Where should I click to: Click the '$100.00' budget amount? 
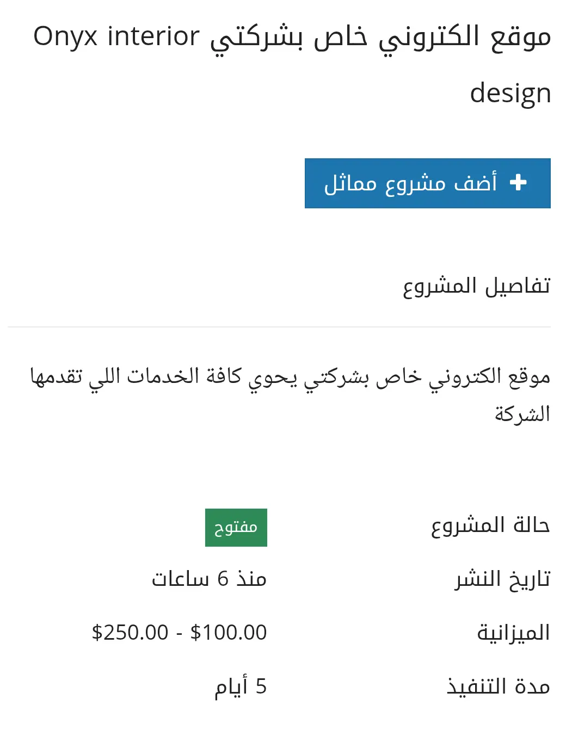tap(229, 633)
